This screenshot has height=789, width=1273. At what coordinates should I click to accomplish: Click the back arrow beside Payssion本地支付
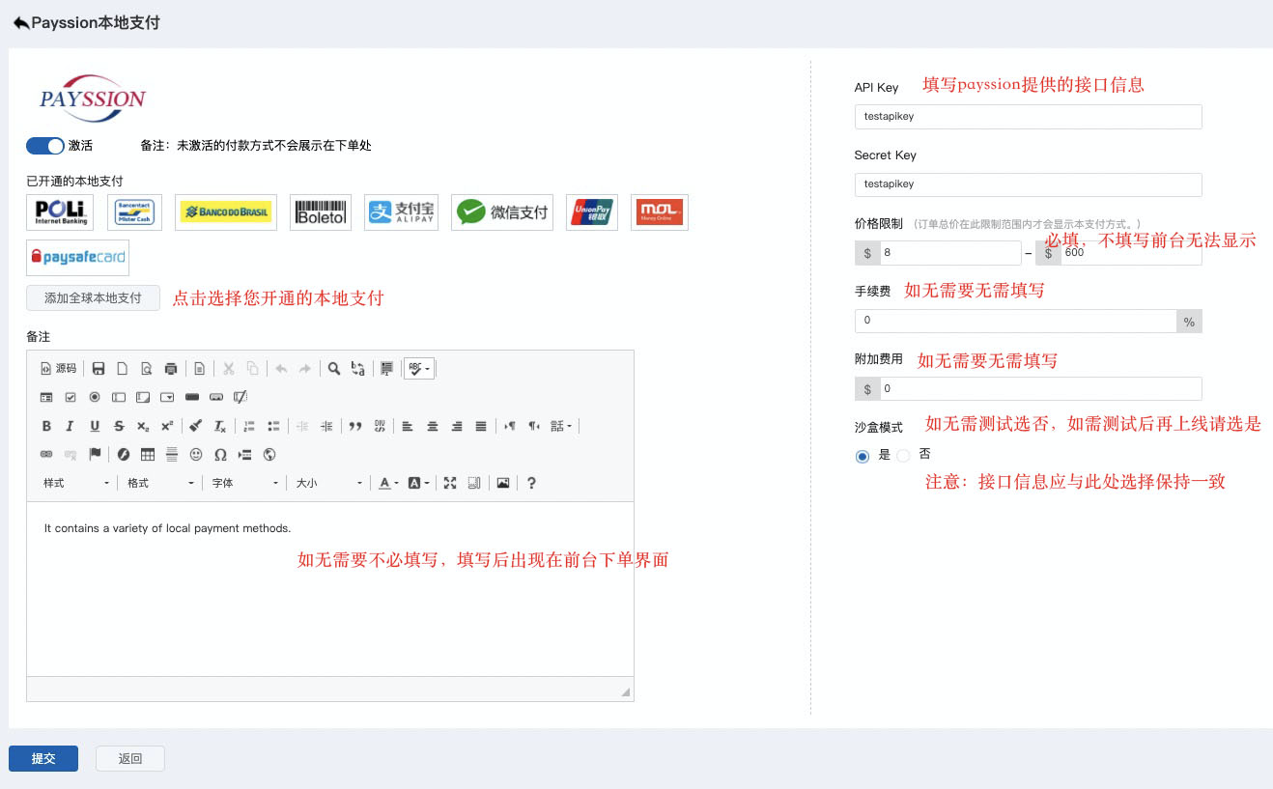click(x=20, y=22)
